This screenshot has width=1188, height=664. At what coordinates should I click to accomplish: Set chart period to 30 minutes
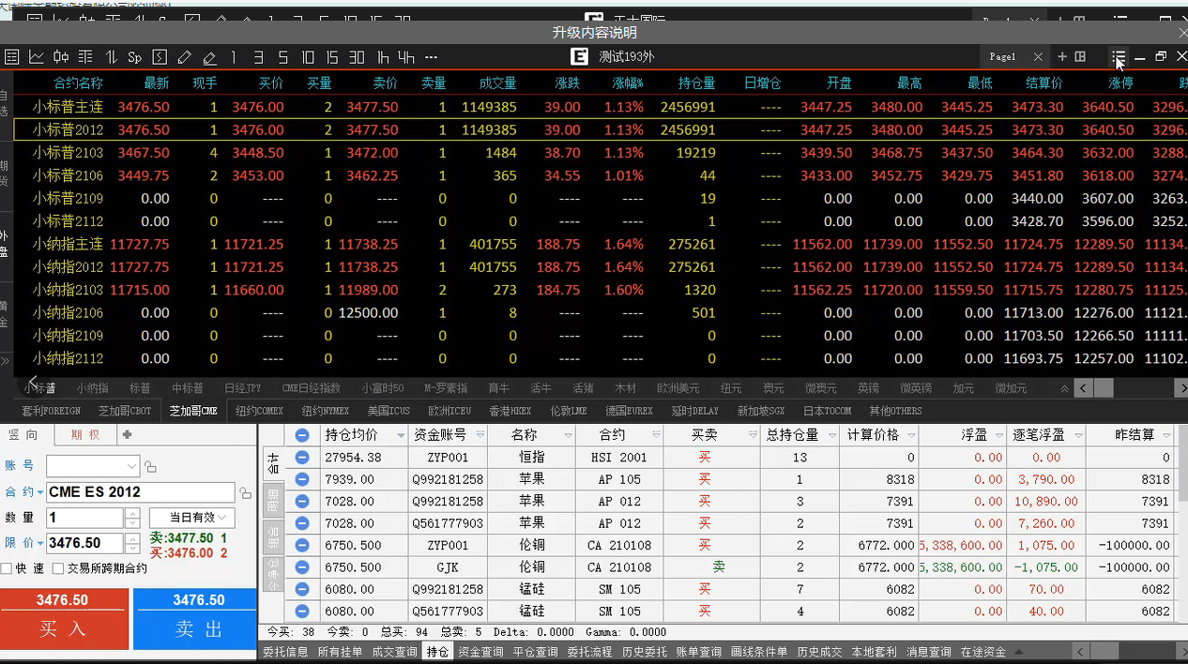click(x=357, y=57)
